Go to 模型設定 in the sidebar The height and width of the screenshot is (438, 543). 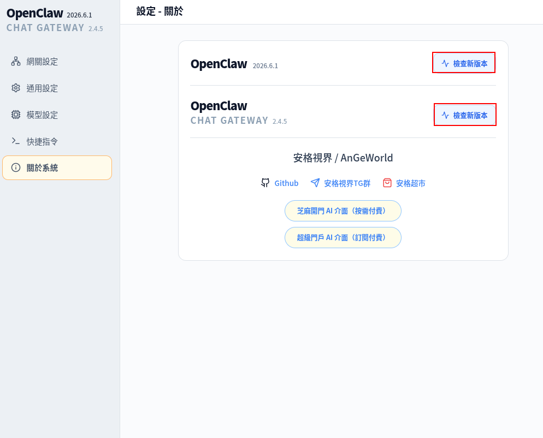click(57, 115)
